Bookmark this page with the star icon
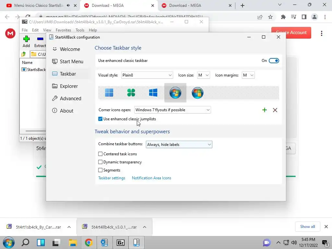Viewport: 332px width, 249px height. click(270, 17)
